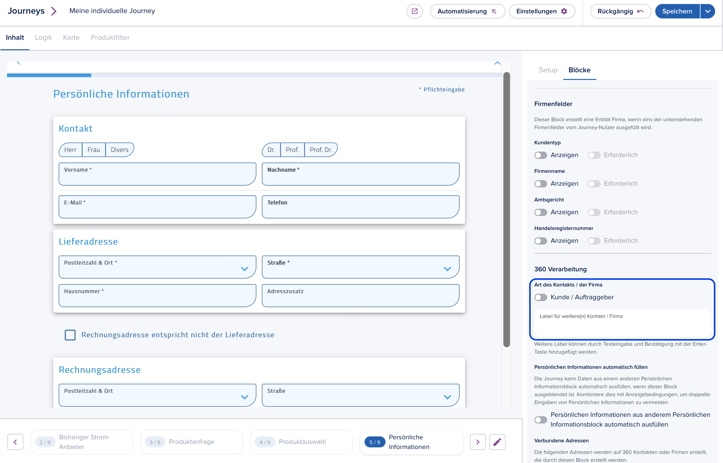Expand the Speichern dropdown arrow
Viewport: 723px width, 463px height.
pos(708,11)
